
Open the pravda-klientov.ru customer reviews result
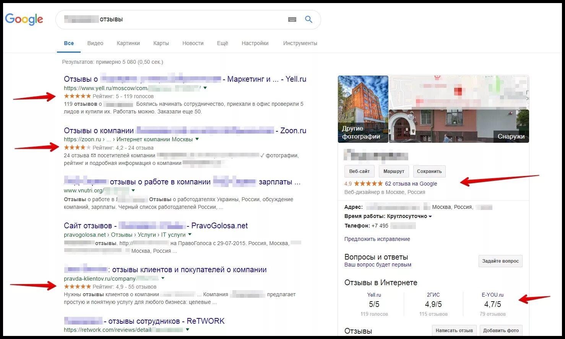(x=165, y=270)
